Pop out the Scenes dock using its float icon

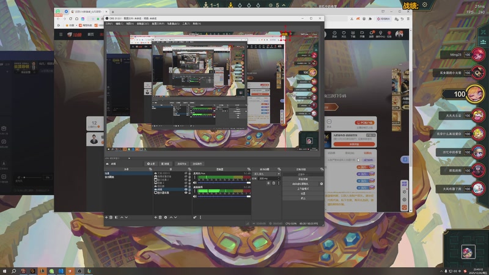[x=150, y=169]
